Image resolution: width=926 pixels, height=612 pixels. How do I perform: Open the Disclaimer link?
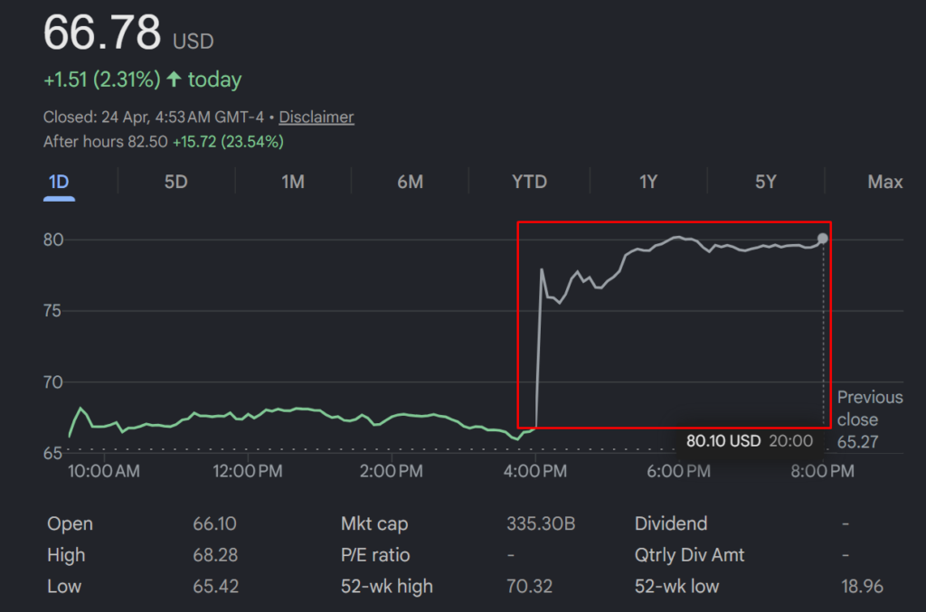tap(316, 117)
